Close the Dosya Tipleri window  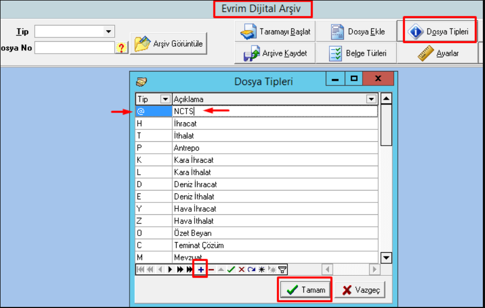378,79
